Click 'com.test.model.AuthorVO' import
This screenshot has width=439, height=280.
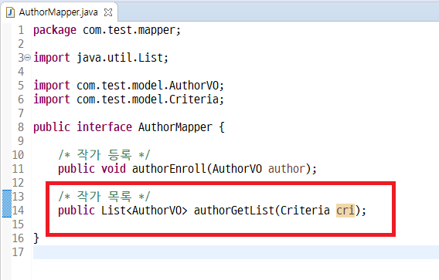click(148, 86)
